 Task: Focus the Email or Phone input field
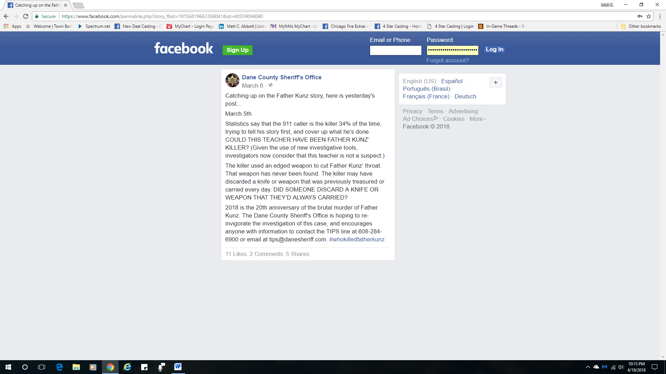[x=395, y=51]
